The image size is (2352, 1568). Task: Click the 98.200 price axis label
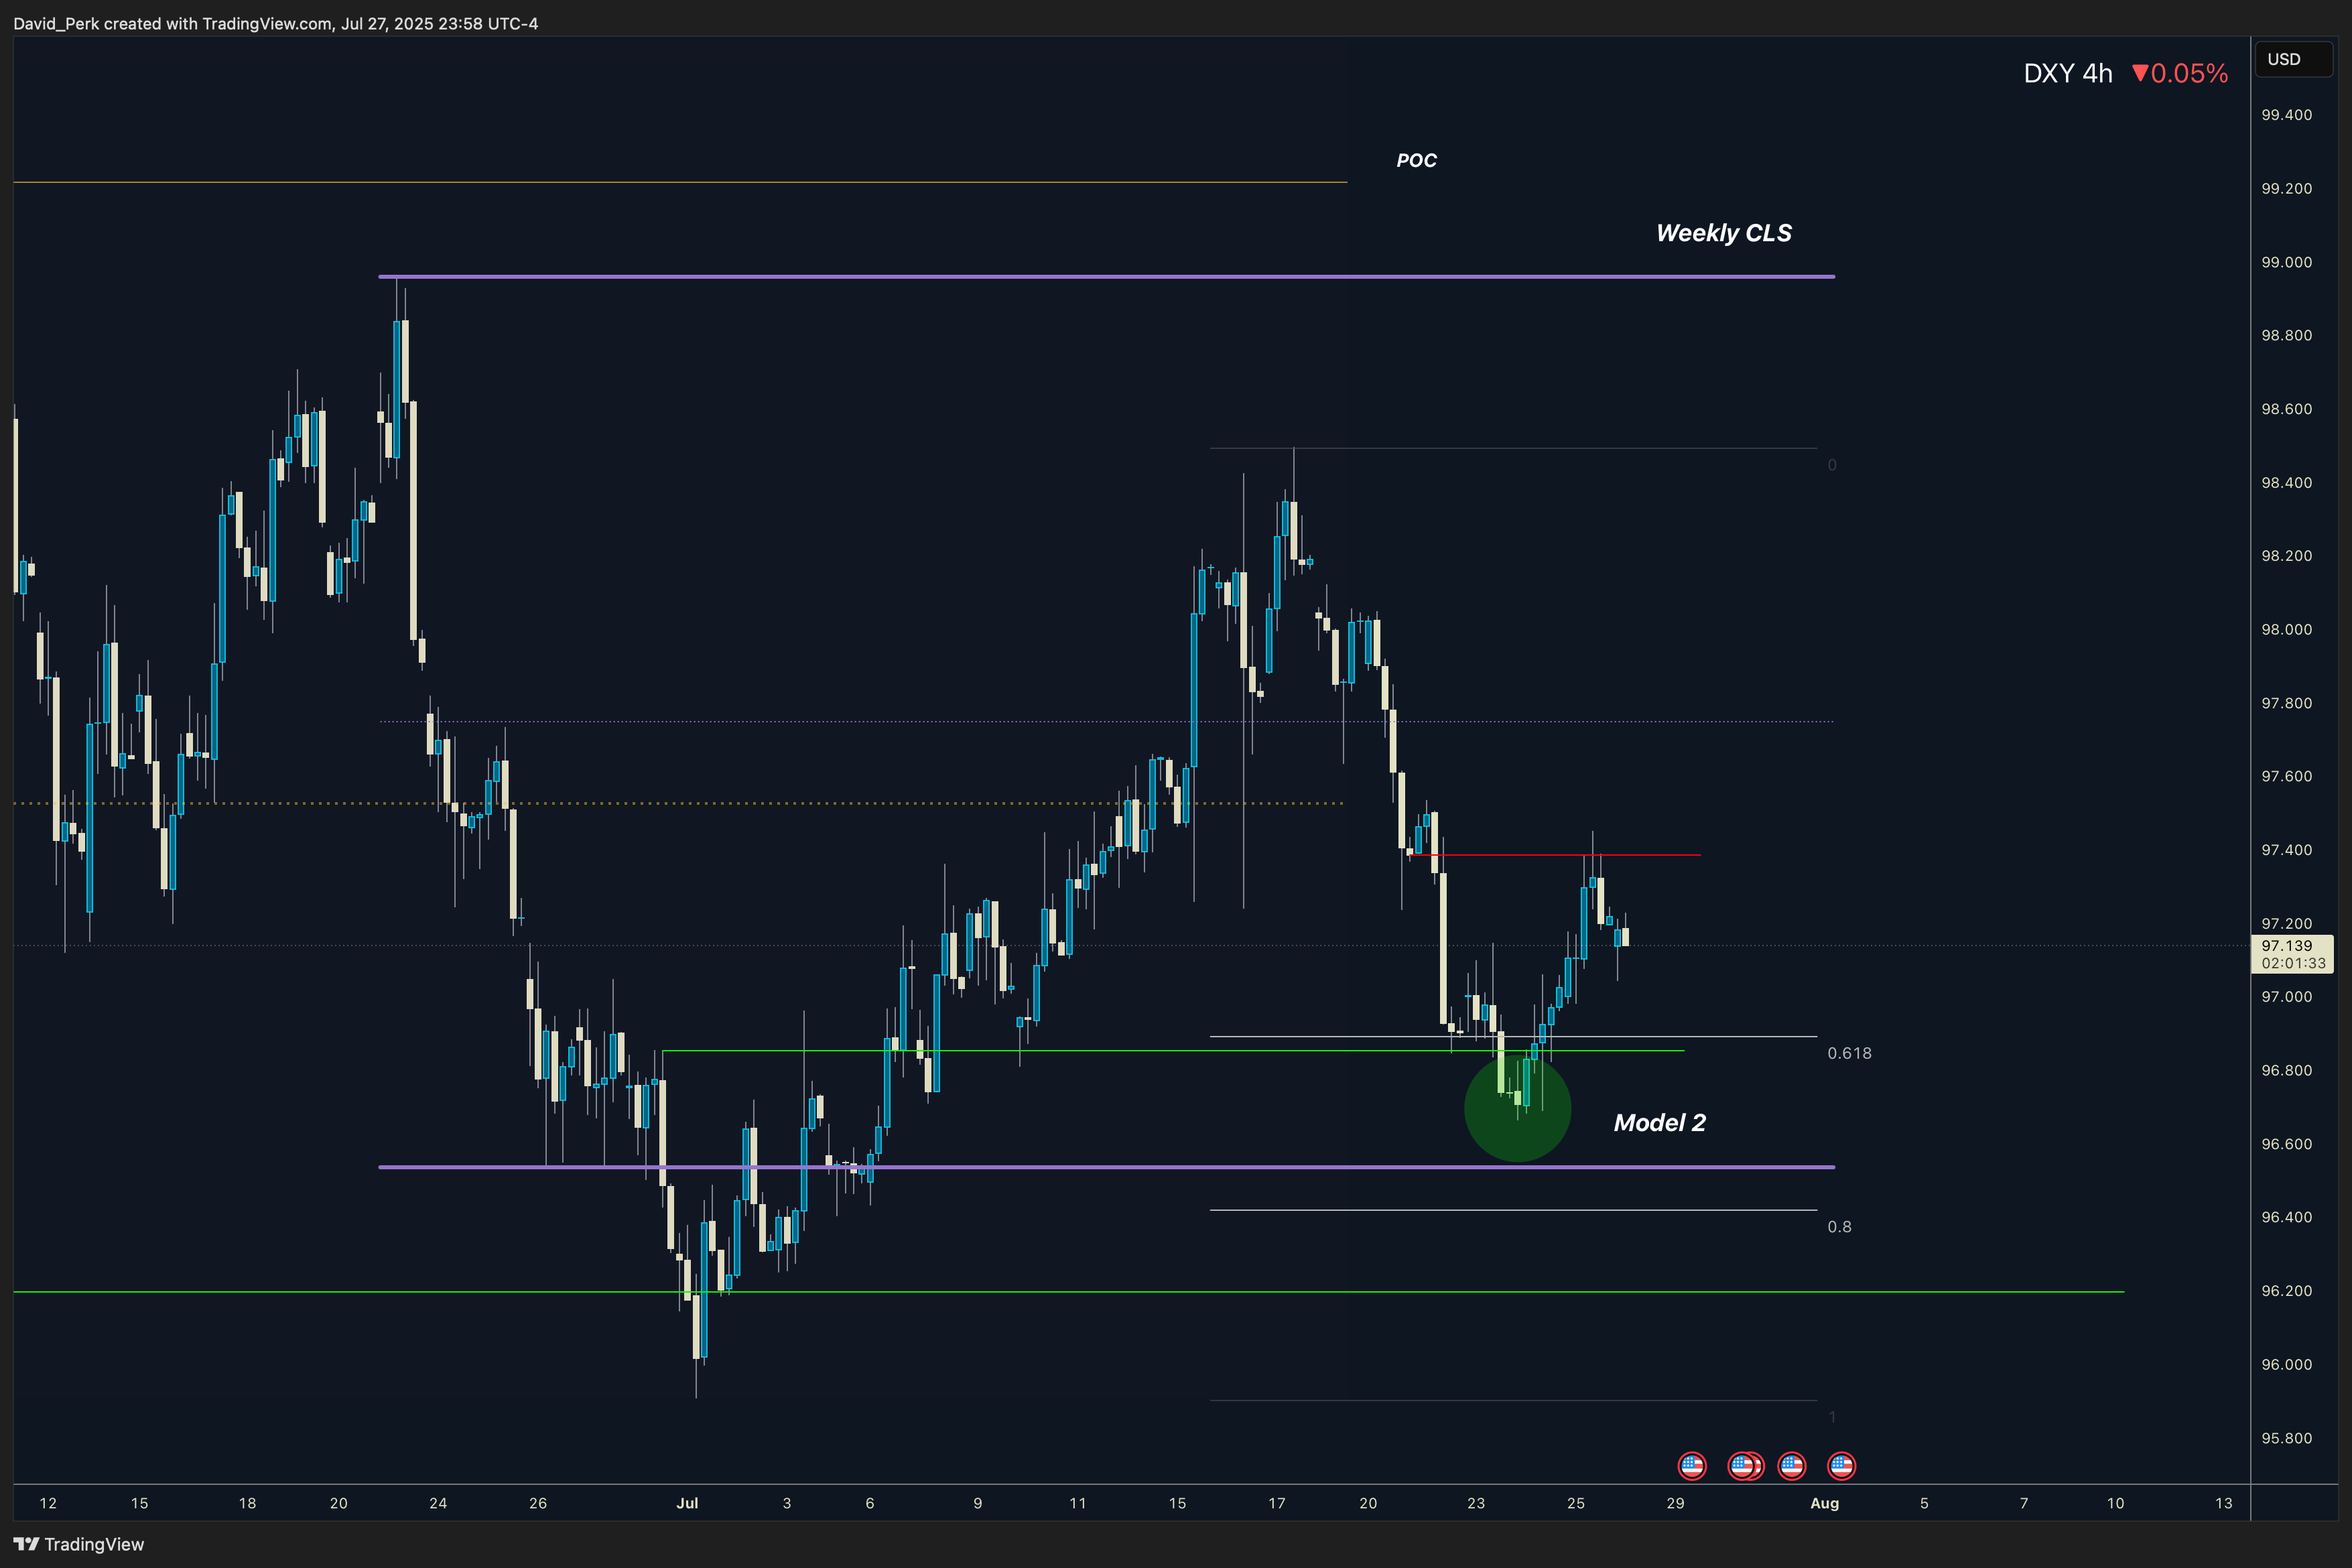point(2286,556)
